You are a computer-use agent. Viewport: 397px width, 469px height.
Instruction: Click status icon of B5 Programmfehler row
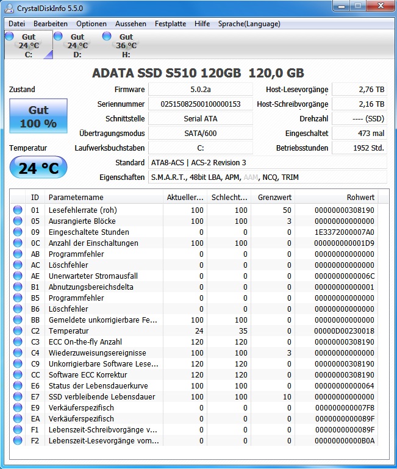[x=18, y=298]
